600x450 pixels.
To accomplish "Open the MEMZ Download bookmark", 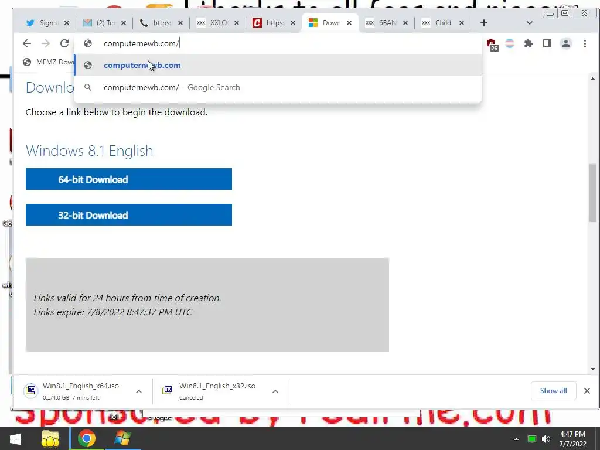I will 48,62.
